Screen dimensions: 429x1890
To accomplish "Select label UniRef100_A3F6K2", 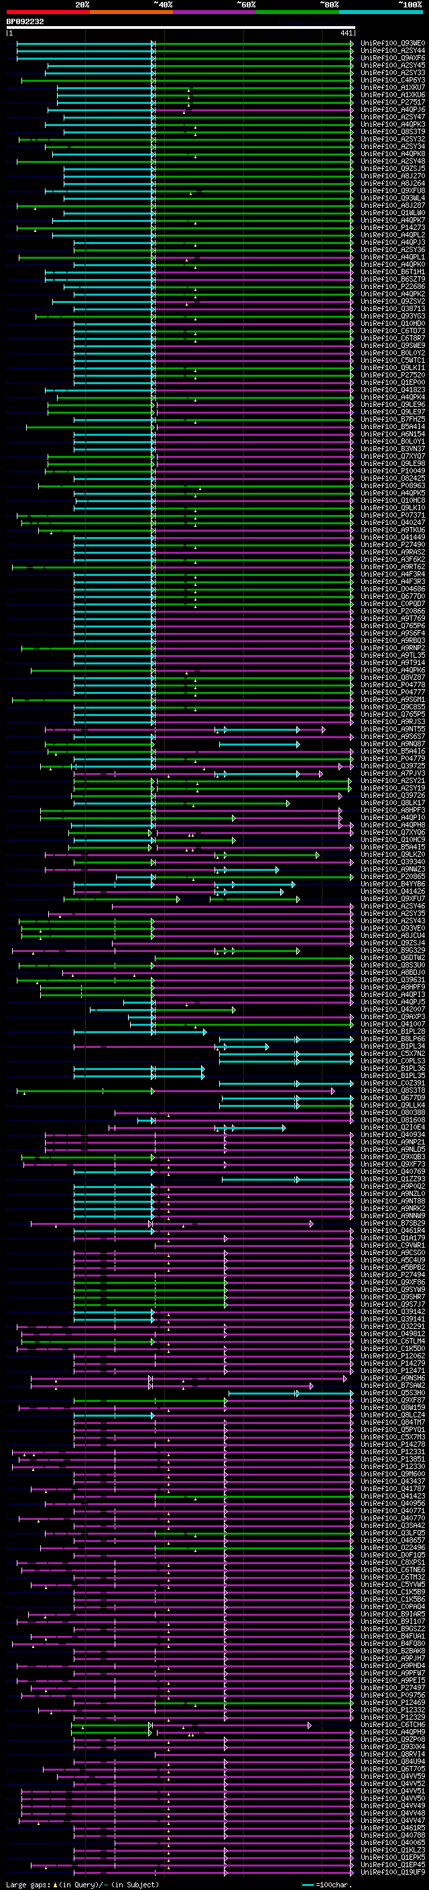I will (392, 559).
